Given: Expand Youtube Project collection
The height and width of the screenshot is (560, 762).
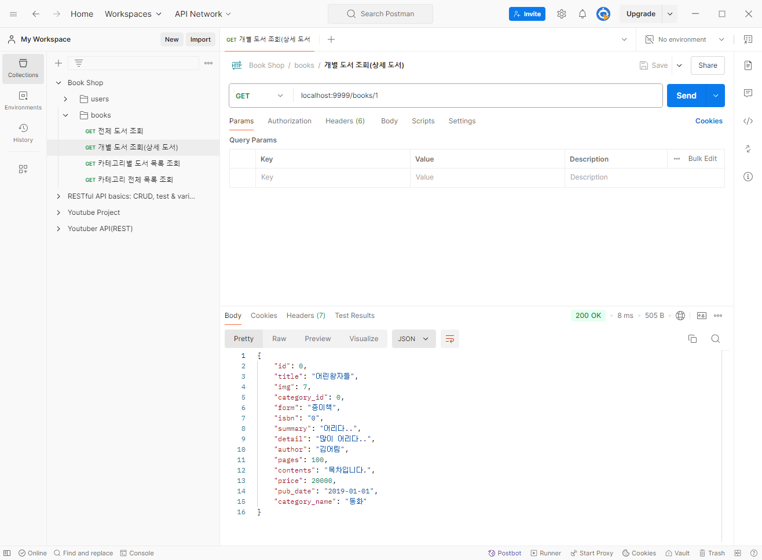Looking at the screenshot, I should (58, 213).
